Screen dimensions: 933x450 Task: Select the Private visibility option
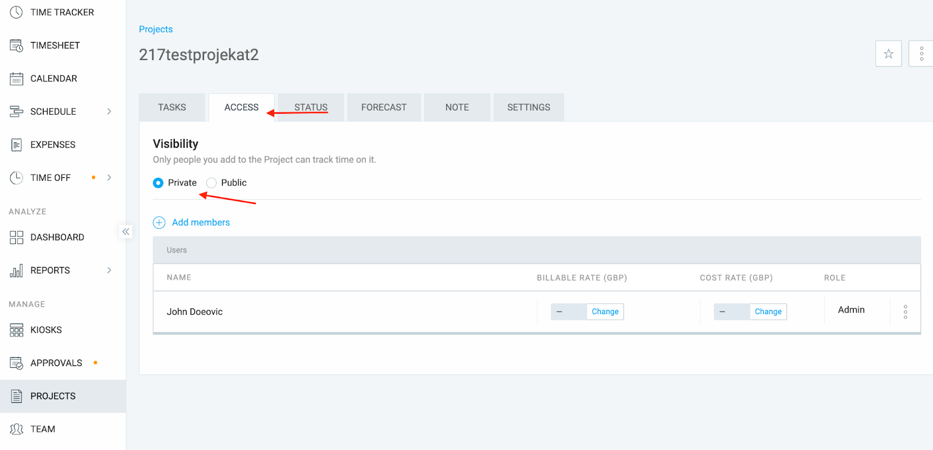(x=158, y=183)
